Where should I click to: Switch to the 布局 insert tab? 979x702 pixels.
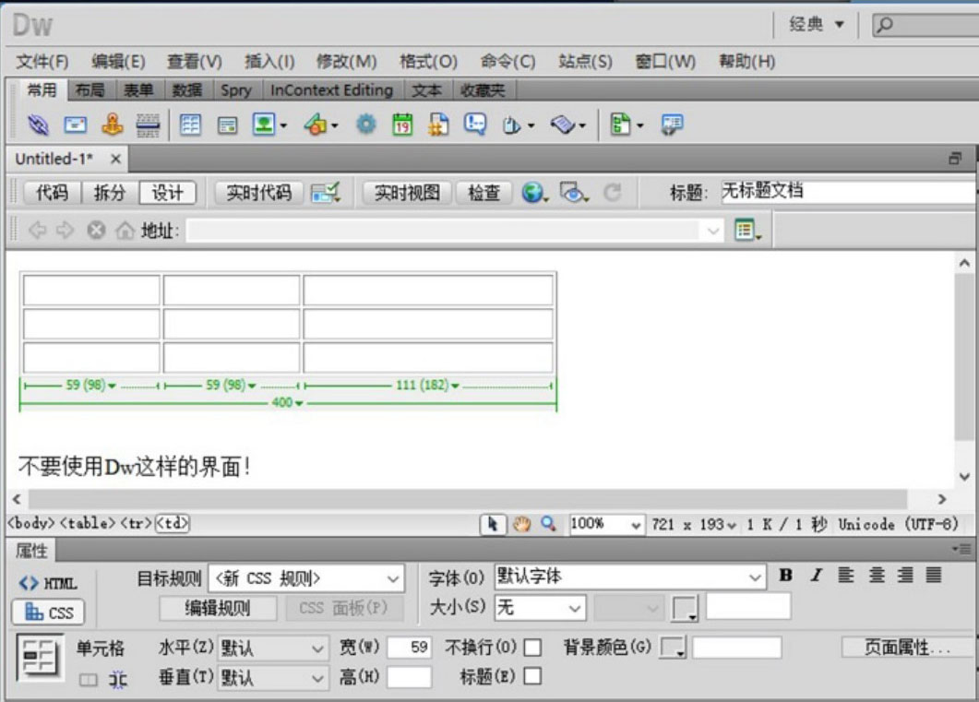pyautogui.click(x=90, y=89)
